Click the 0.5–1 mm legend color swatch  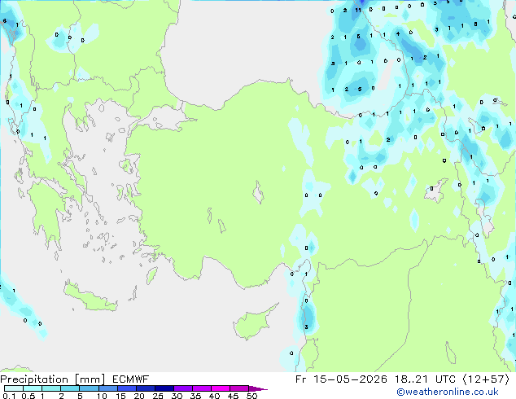tap(33, 388)
